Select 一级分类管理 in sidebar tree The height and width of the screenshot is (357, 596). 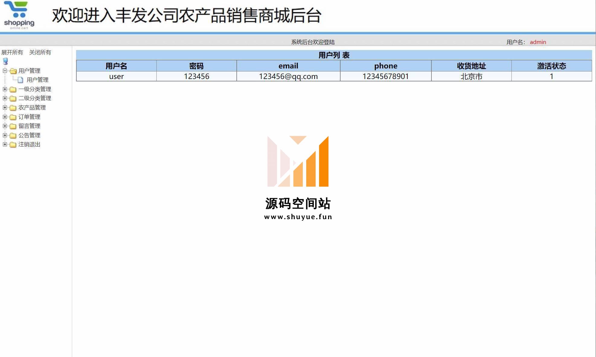pos(35,89)
